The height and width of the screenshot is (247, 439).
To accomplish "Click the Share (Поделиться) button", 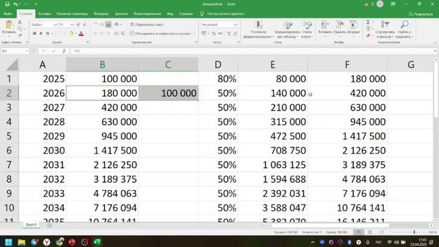I will click(x=420, y=14).
